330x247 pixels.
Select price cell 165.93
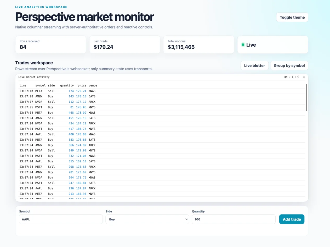(x=81, y=194)
